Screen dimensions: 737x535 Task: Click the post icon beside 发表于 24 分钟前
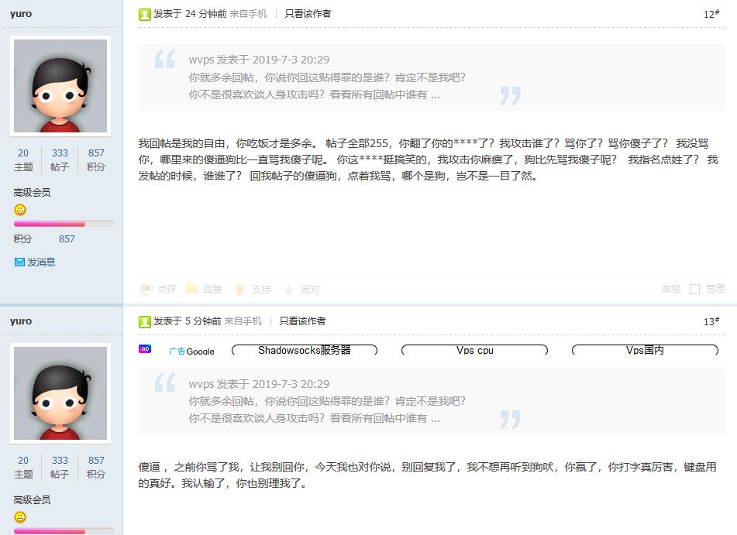tap(145, 15)
